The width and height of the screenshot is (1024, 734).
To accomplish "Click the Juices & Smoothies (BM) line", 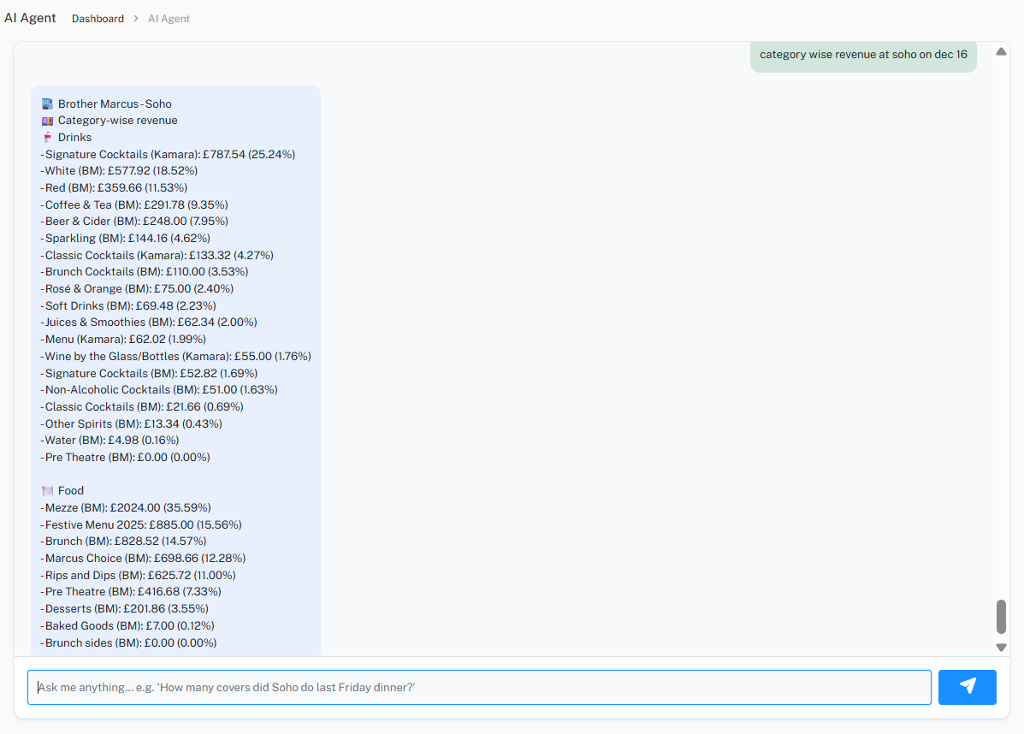I will click(149, 323).
